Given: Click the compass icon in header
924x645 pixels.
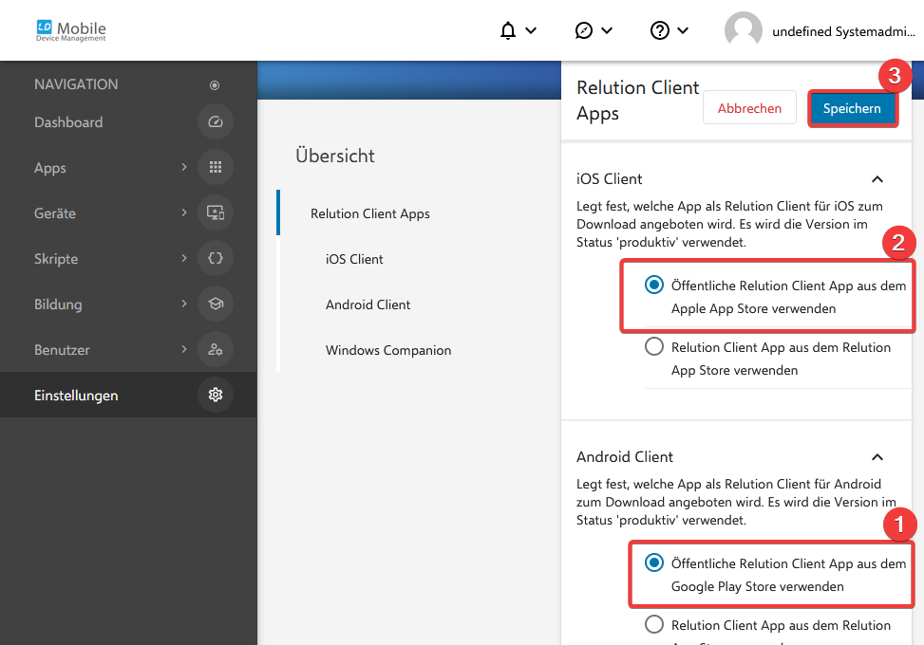Looking at the screenshot, I should pyautogui.click(x=583, y=30).
